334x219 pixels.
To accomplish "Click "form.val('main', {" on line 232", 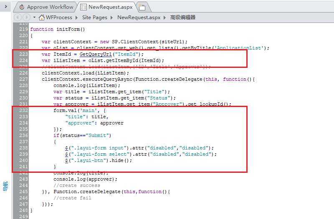I will click(80, 110).
